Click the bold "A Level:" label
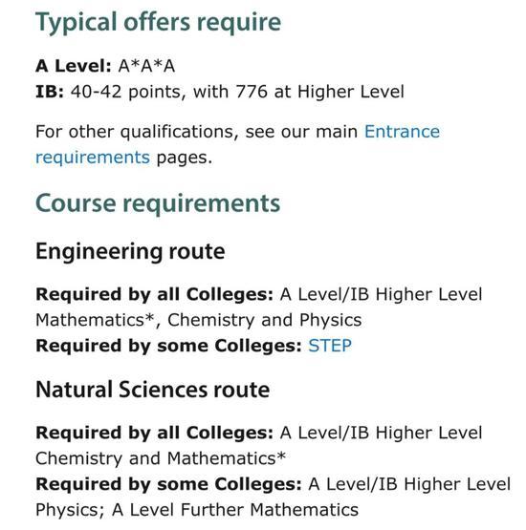Viewport: 526px width, 530px height. [74, 66]
